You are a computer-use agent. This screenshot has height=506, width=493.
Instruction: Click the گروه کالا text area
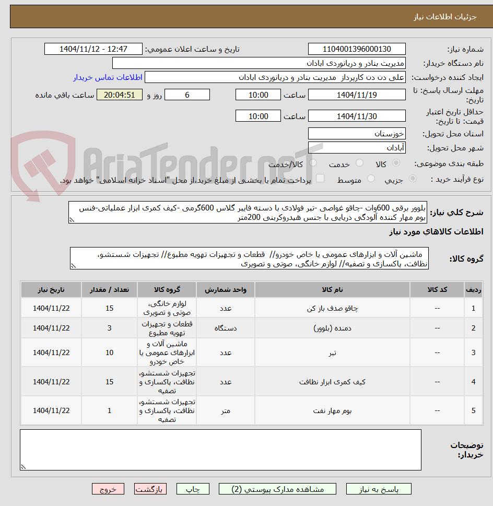pos(249,258)
